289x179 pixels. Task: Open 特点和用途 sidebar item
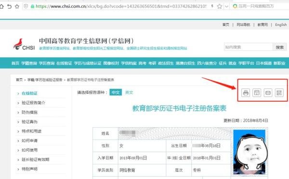tap(31, 131)
